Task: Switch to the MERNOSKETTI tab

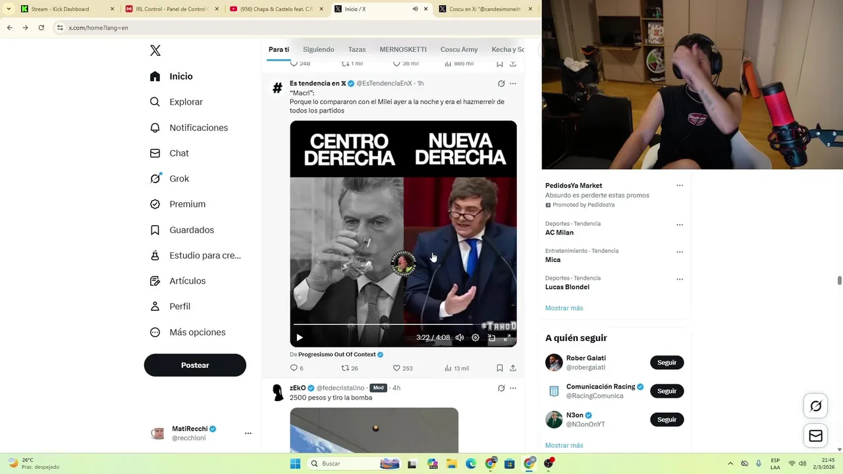Action: coord(403,49)
